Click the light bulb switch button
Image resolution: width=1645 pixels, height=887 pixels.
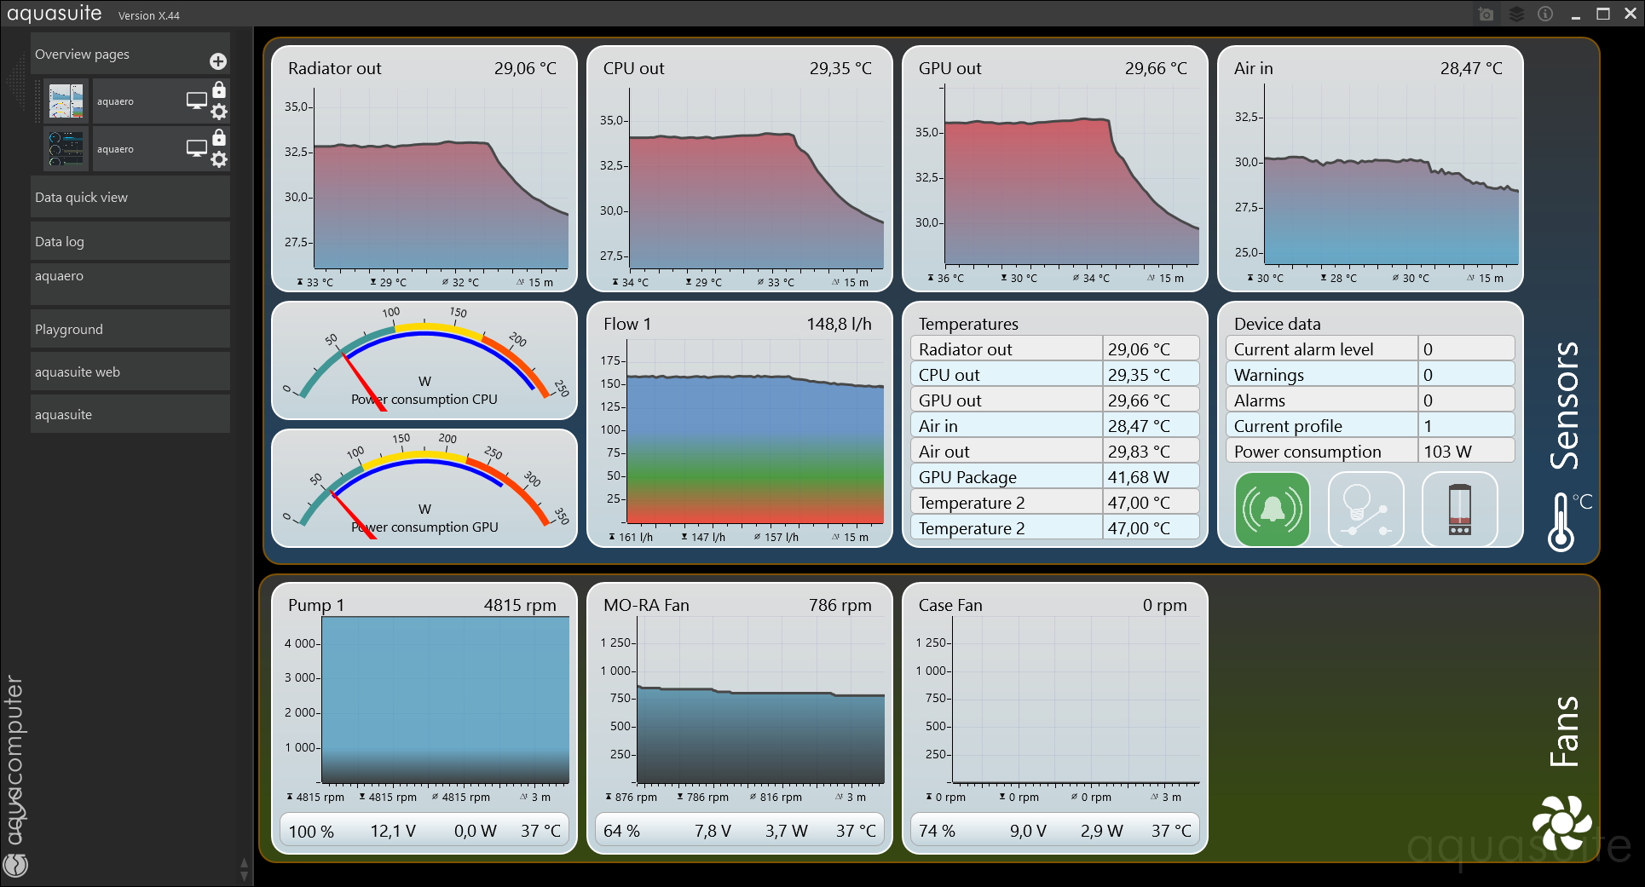1365,510
